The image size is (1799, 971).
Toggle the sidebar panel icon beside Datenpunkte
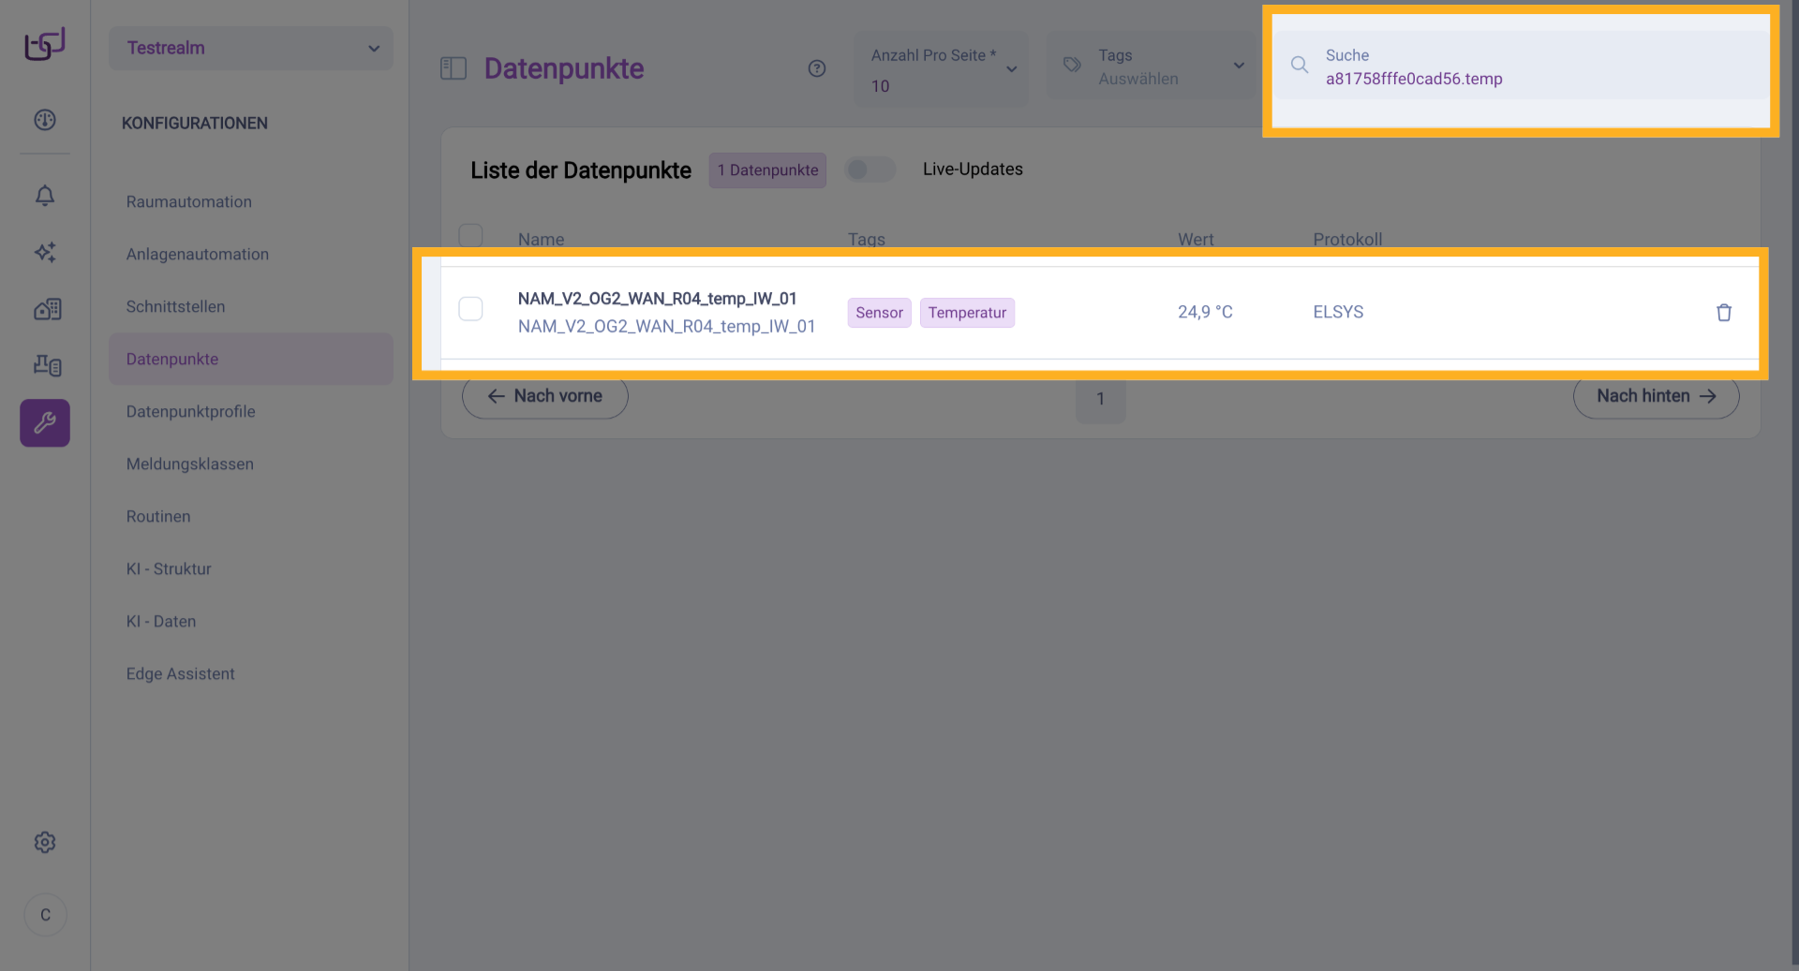tap(453, 68)
